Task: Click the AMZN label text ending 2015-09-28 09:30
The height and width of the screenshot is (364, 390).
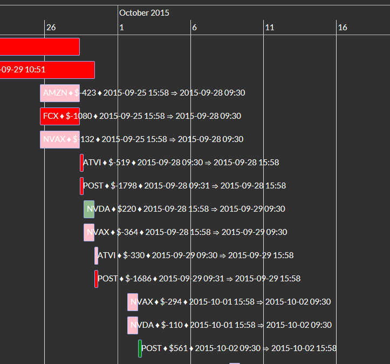Action: (144, 93)
